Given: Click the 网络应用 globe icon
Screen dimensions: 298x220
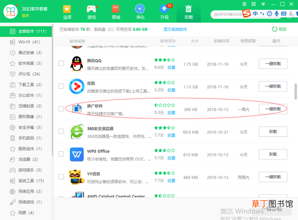Looking at the screenshot, I should tap(13, 191).
